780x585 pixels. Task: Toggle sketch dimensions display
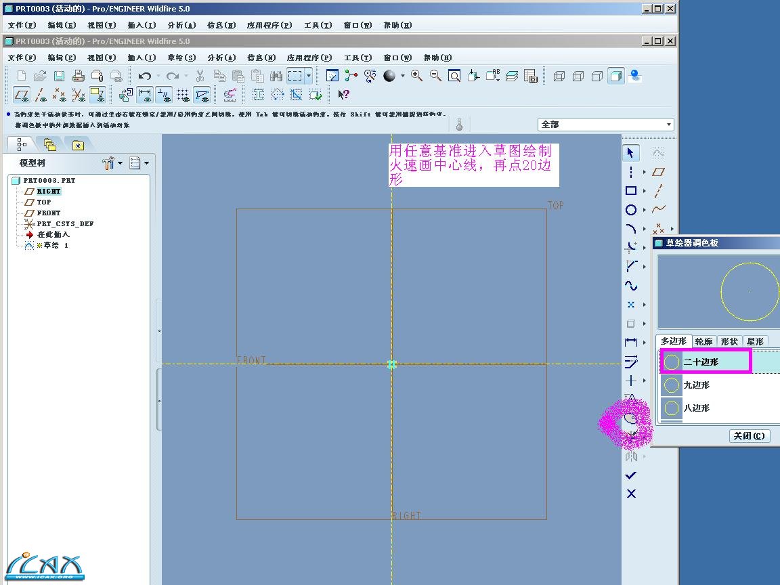click(x=145, y=95)
